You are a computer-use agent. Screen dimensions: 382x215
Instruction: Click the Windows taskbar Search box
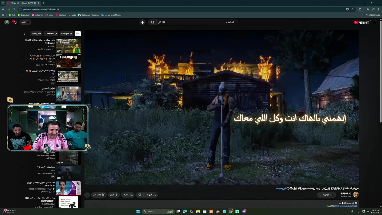coord(158,211)
